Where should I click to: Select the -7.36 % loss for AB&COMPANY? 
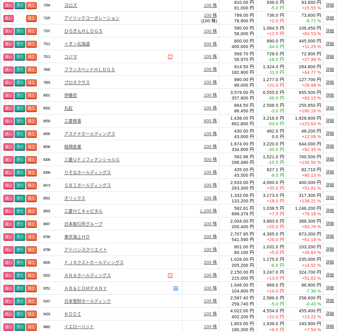click(313, 291)
